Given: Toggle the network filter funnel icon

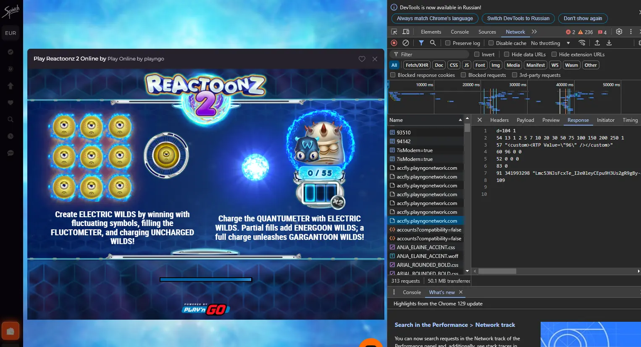Looking at the screenshot, I should pyautogui.click(x=421, y=43).
